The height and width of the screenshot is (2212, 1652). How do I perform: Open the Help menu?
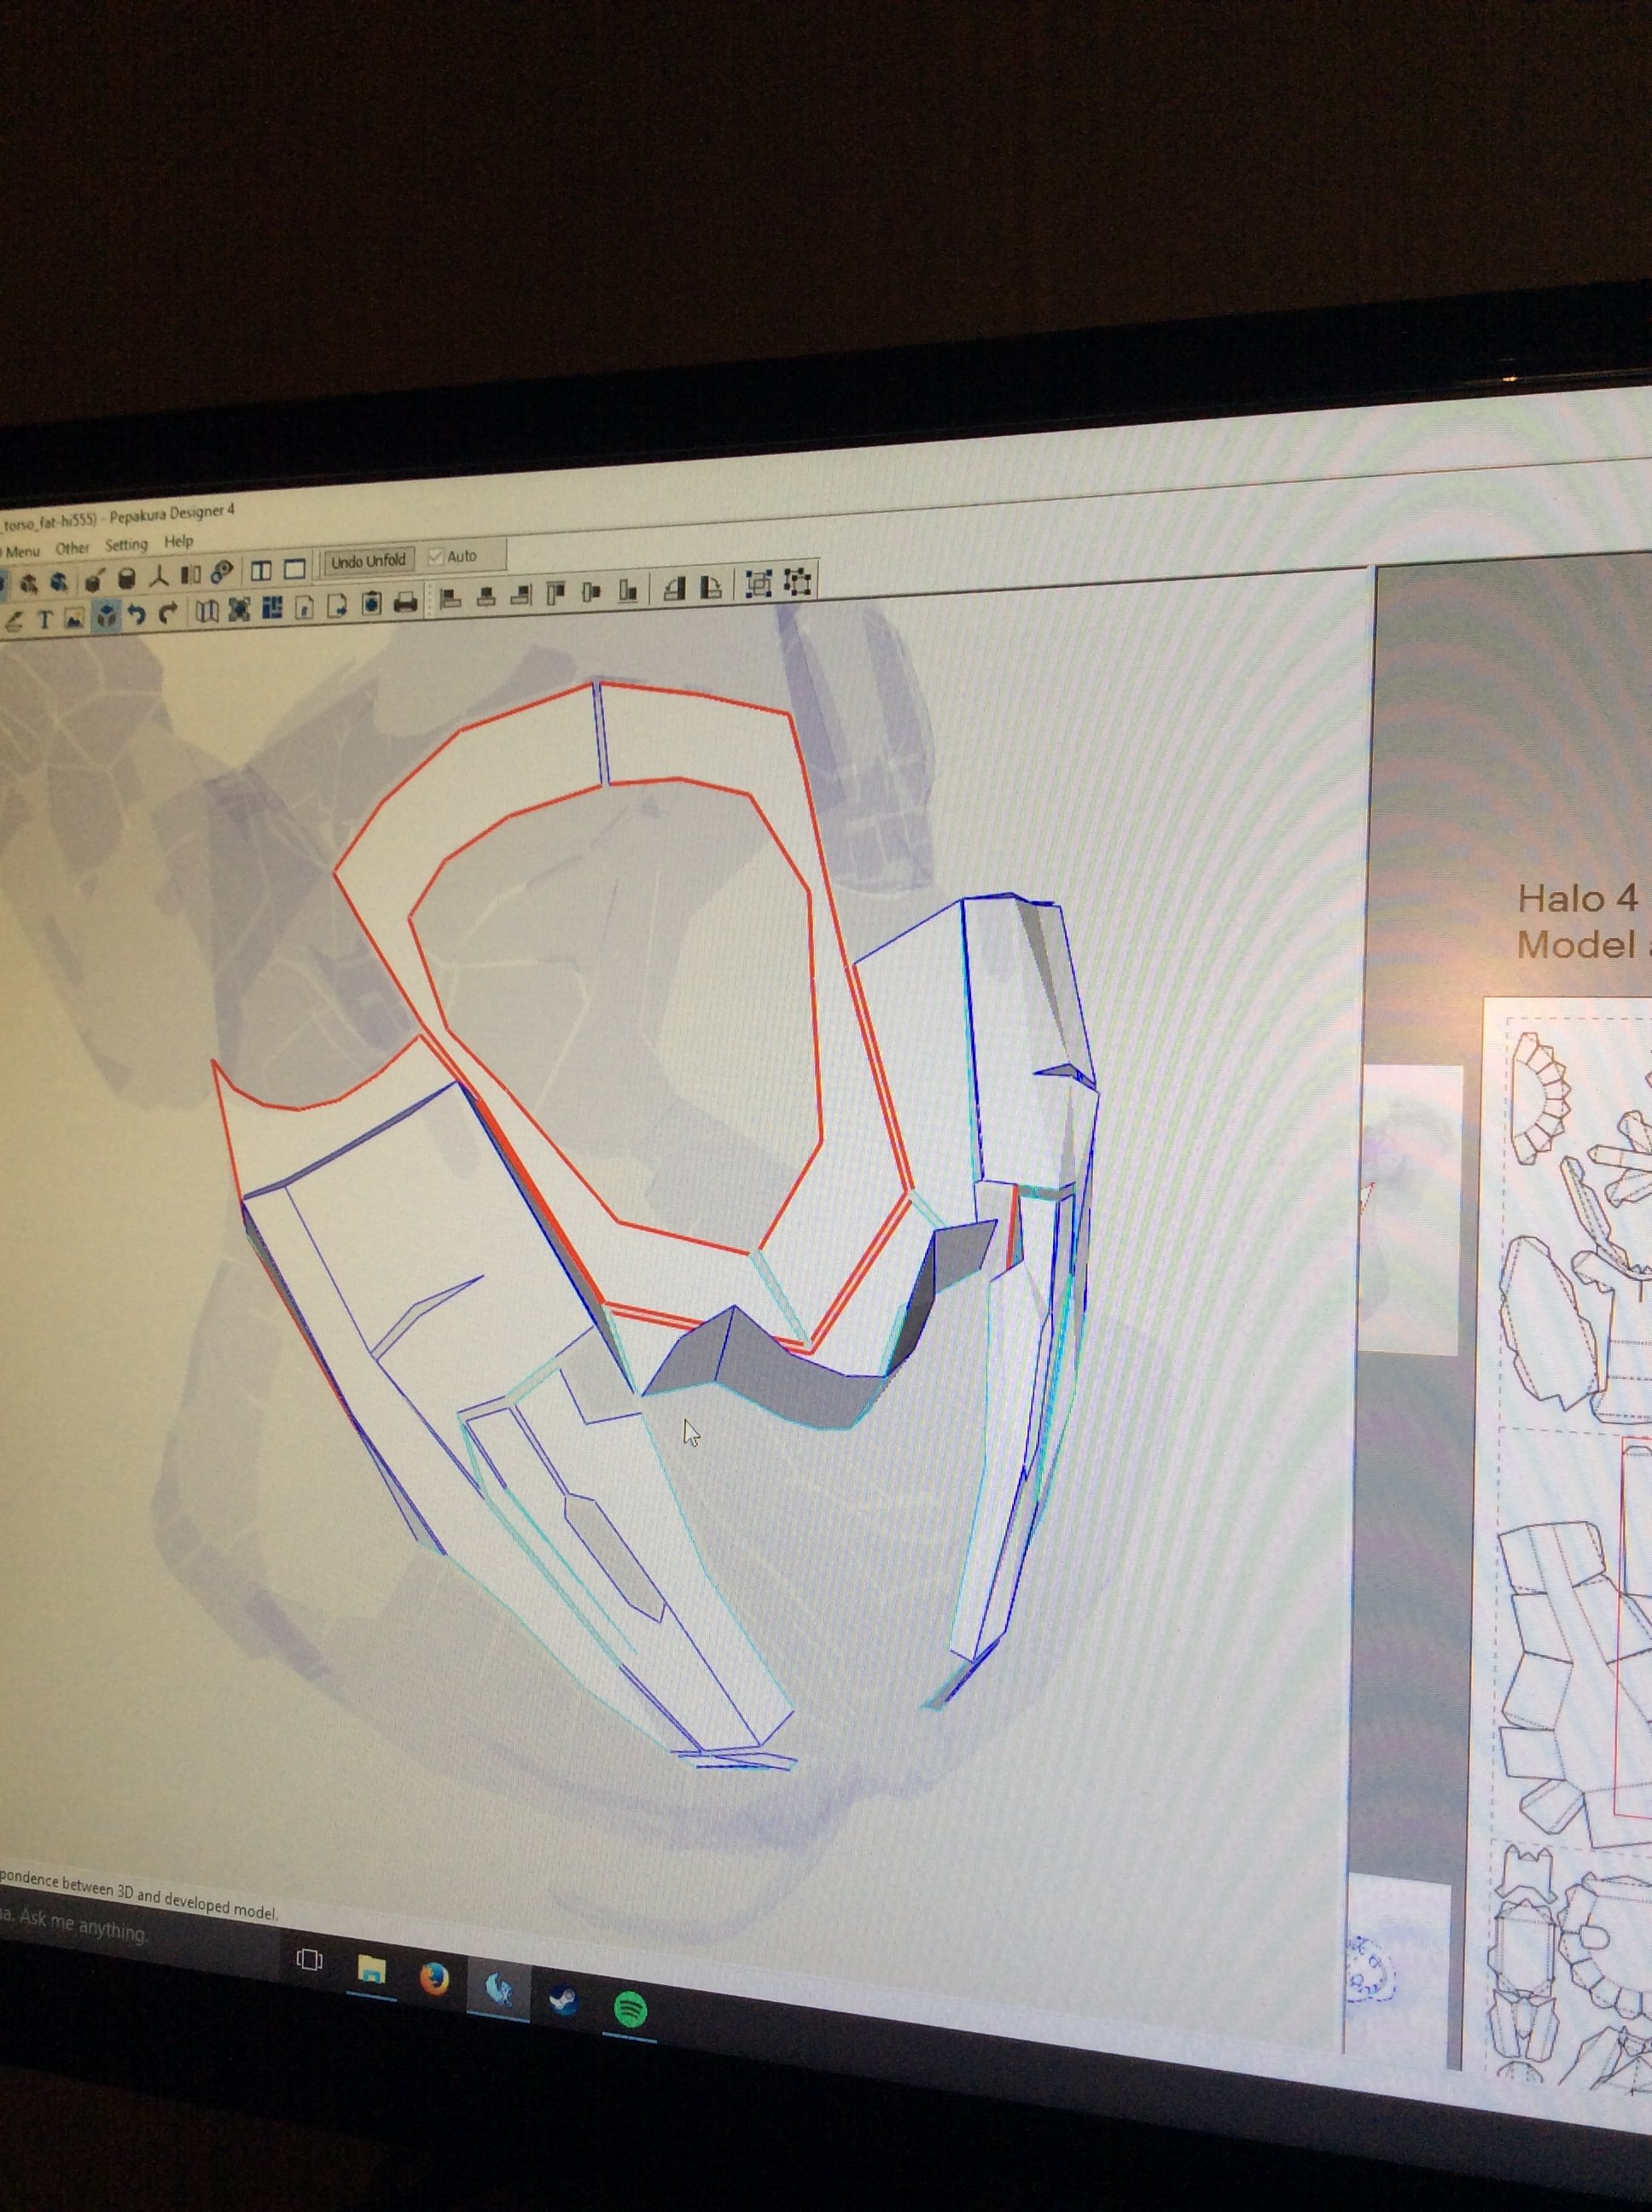[x=179, y=541]
